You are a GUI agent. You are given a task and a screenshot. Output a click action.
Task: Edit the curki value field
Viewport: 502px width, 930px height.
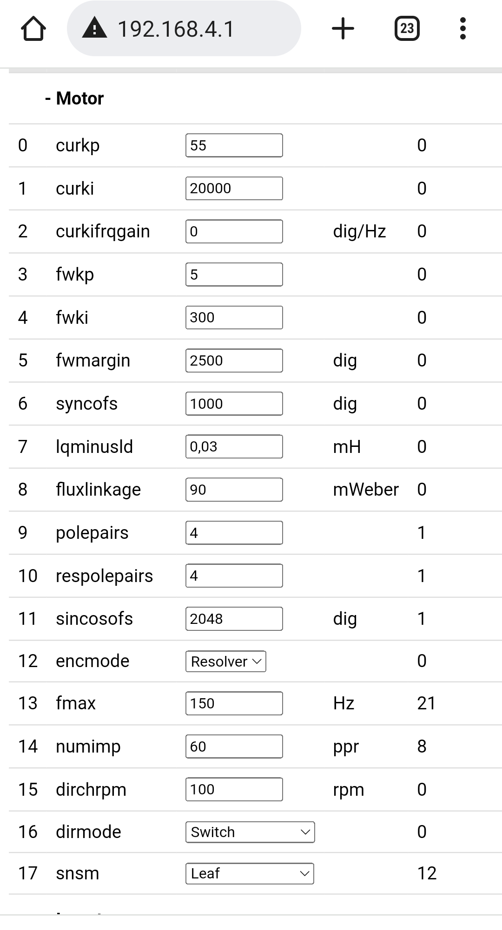(x=234, y=189)
